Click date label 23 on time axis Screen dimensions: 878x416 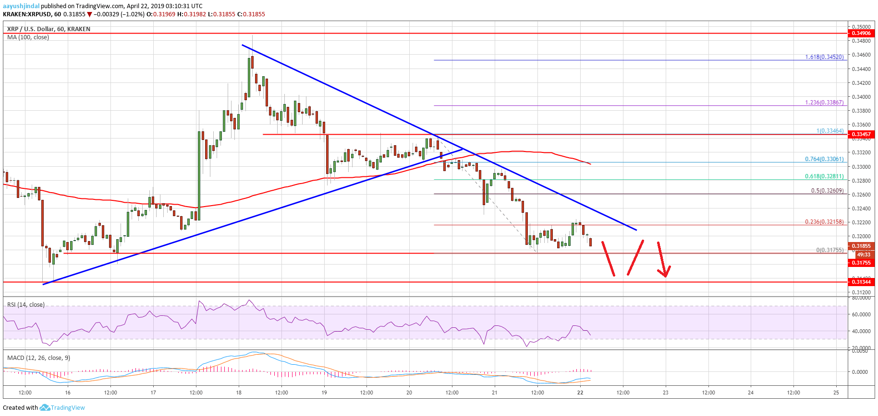[x=666, y=393]
